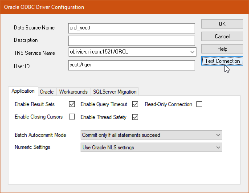Viewport: 249px width, 193px height.
Task: Click the User ID input field
Action: click(131, 65)
